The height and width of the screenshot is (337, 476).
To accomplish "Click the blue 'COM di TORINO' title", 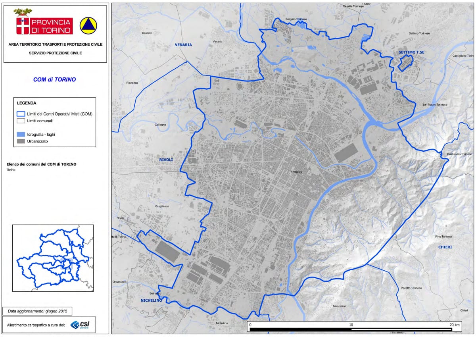I will pos(55,79).
